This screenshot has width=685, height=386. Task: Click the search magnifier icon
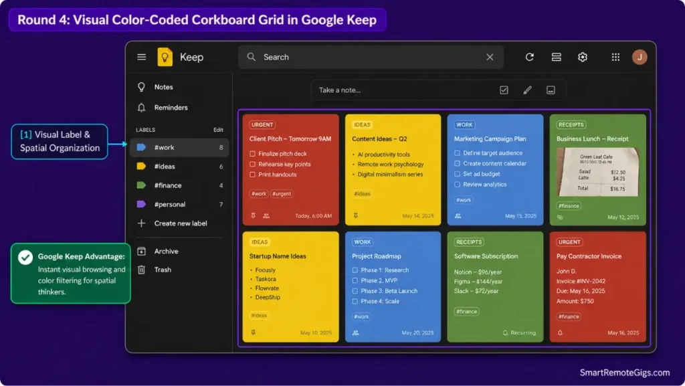252,58
